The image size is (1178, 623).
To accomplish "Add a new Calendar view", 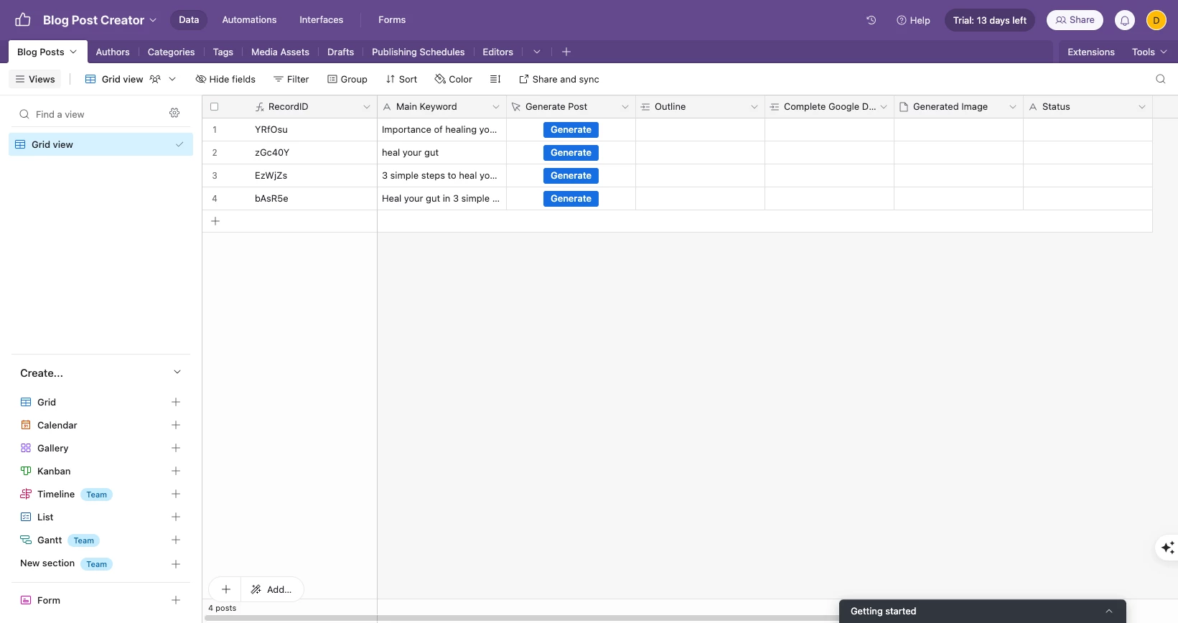I will [176, 425].
